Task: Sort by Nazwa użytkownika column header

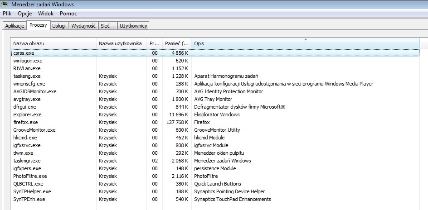Action: pos(122,43)
